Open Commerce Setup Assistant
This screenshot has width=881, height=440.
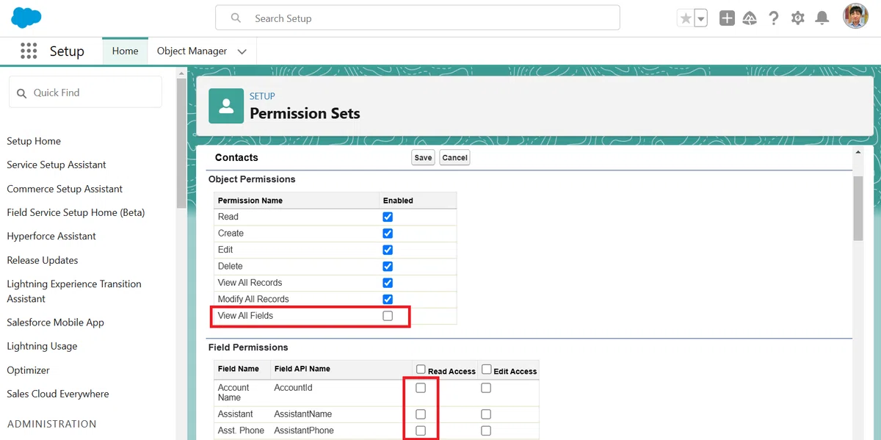click(65, 189)
